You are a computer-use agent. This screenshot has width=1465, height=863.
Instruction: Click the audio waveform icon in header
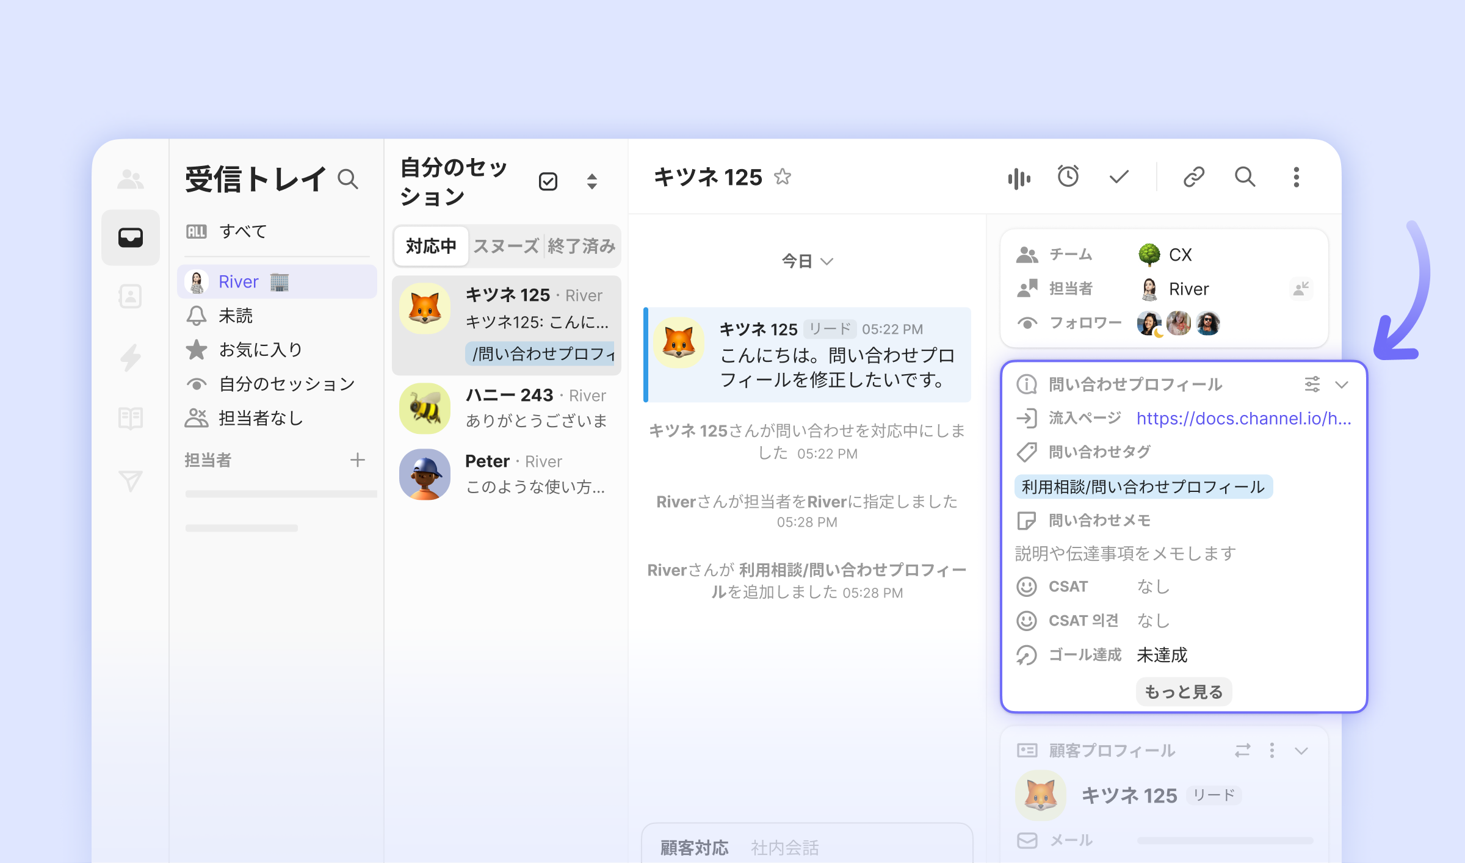coord(1019,178)
